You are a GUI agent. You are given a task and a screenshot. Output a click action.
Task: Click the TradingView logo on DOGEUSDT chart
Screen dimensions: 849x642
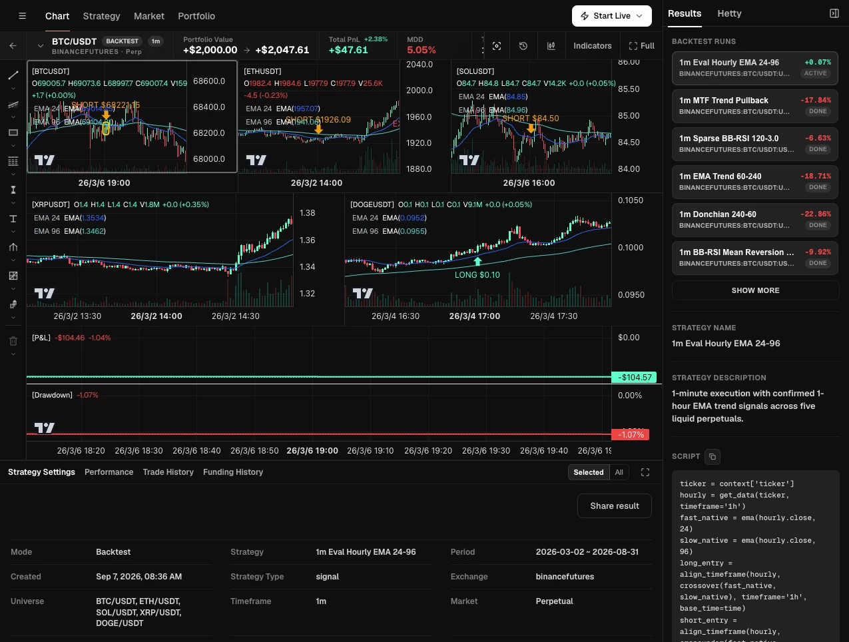point(362,293)
